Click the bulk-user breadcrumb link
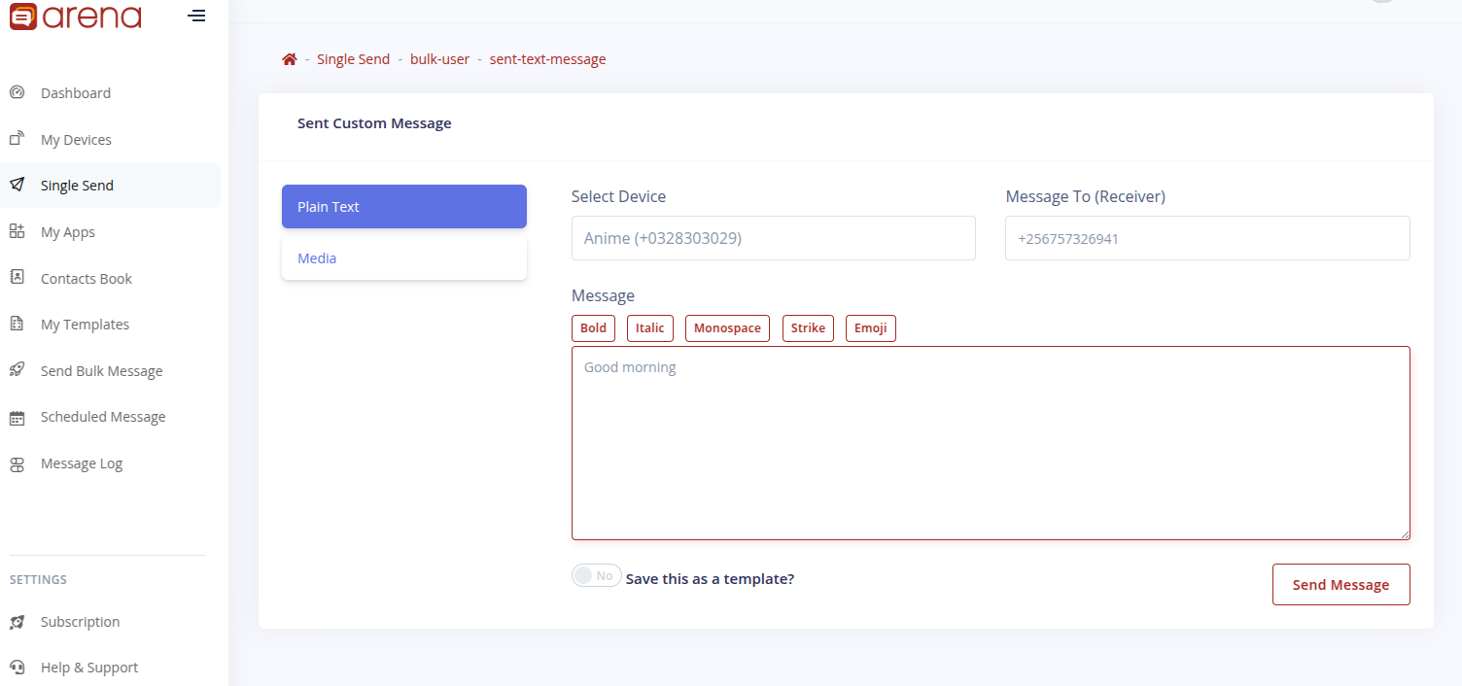Image resolution: width=1462 pixels, height=686 pixels. point(439,59)
